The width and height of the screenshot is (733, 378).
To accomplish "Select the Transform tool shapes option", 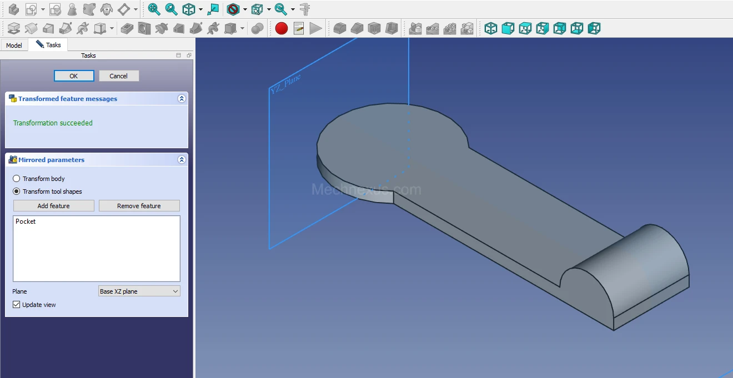I will coord(17,191).
